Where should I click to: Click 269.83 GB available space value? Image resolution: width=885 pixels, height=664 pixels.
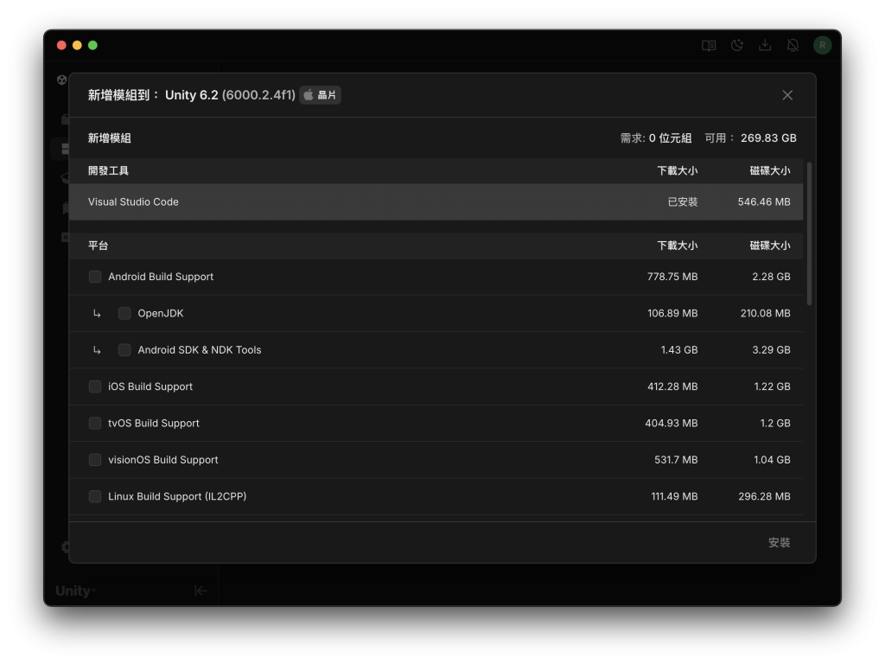768,137
